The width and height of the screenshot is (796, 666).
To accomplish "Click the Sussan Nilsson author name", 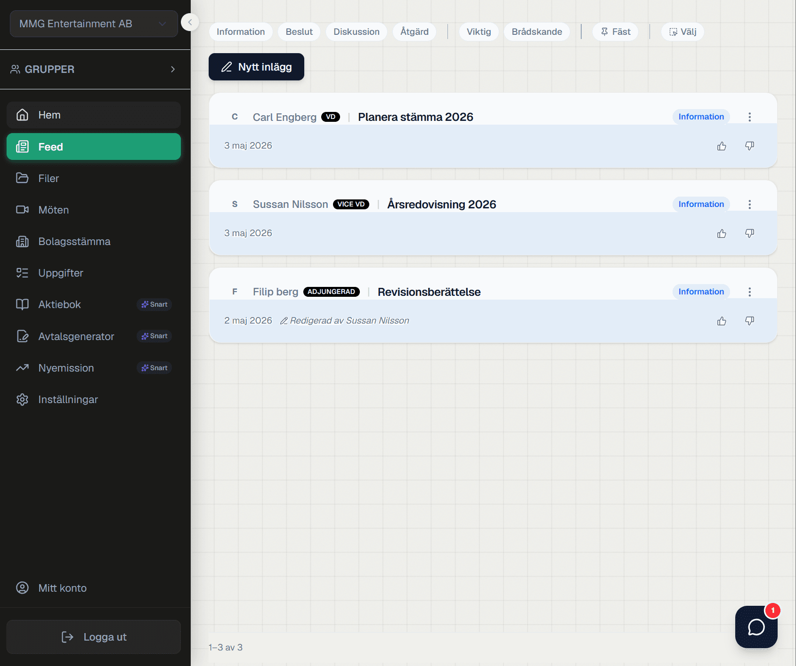I will coord(290,205).
